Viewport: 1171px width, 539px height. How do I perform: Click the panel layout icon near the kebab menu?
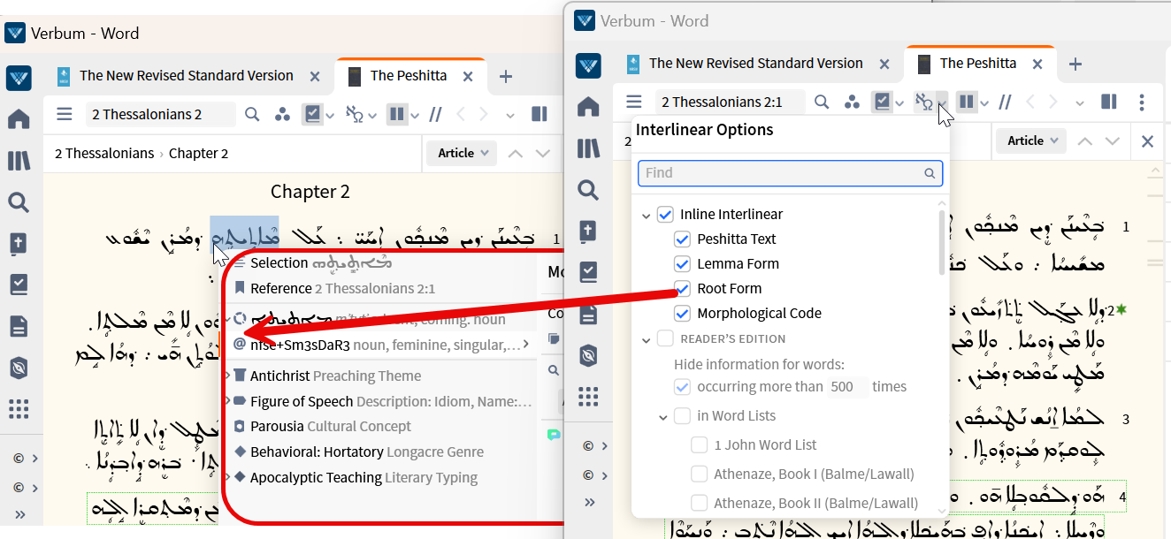click(x=1108, y=102)
